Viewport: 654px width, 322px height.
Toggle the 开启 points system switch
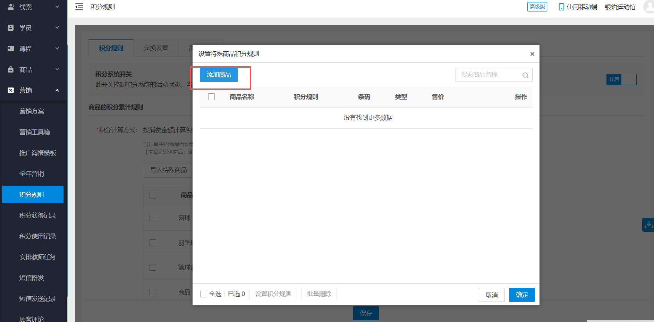point(621,79)
